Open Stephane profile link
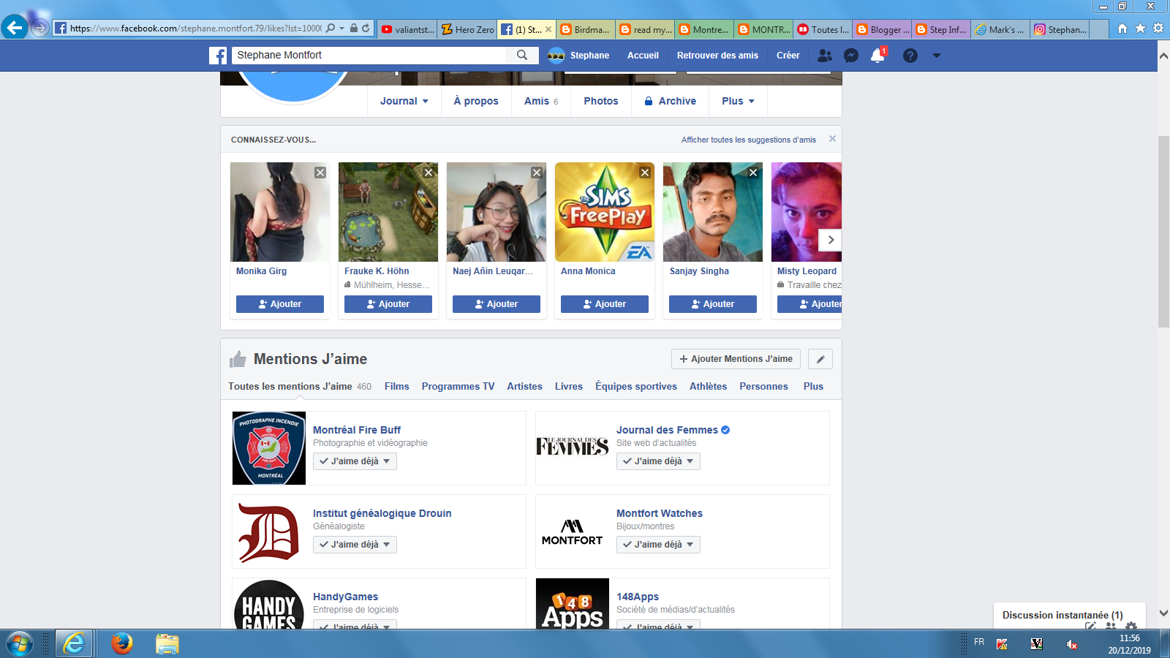1170x658 pixels. pos(579,56)
